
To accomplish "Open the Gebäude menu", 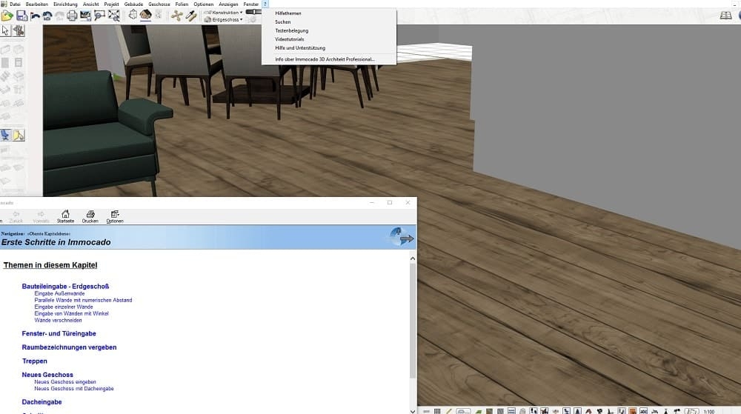I will pyautogui.click(x=133, y=4).
